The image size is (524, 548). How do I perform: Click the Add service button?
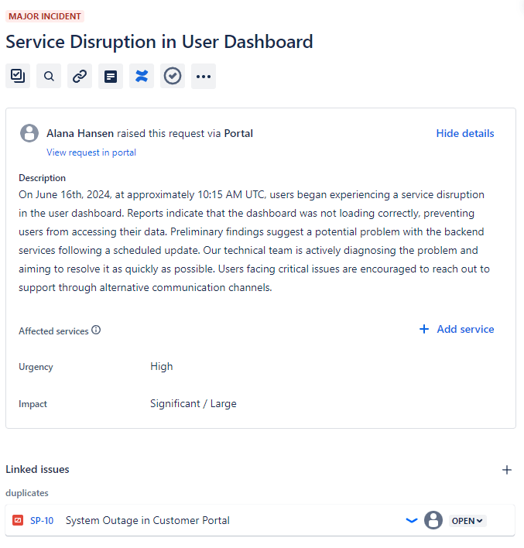457,329
